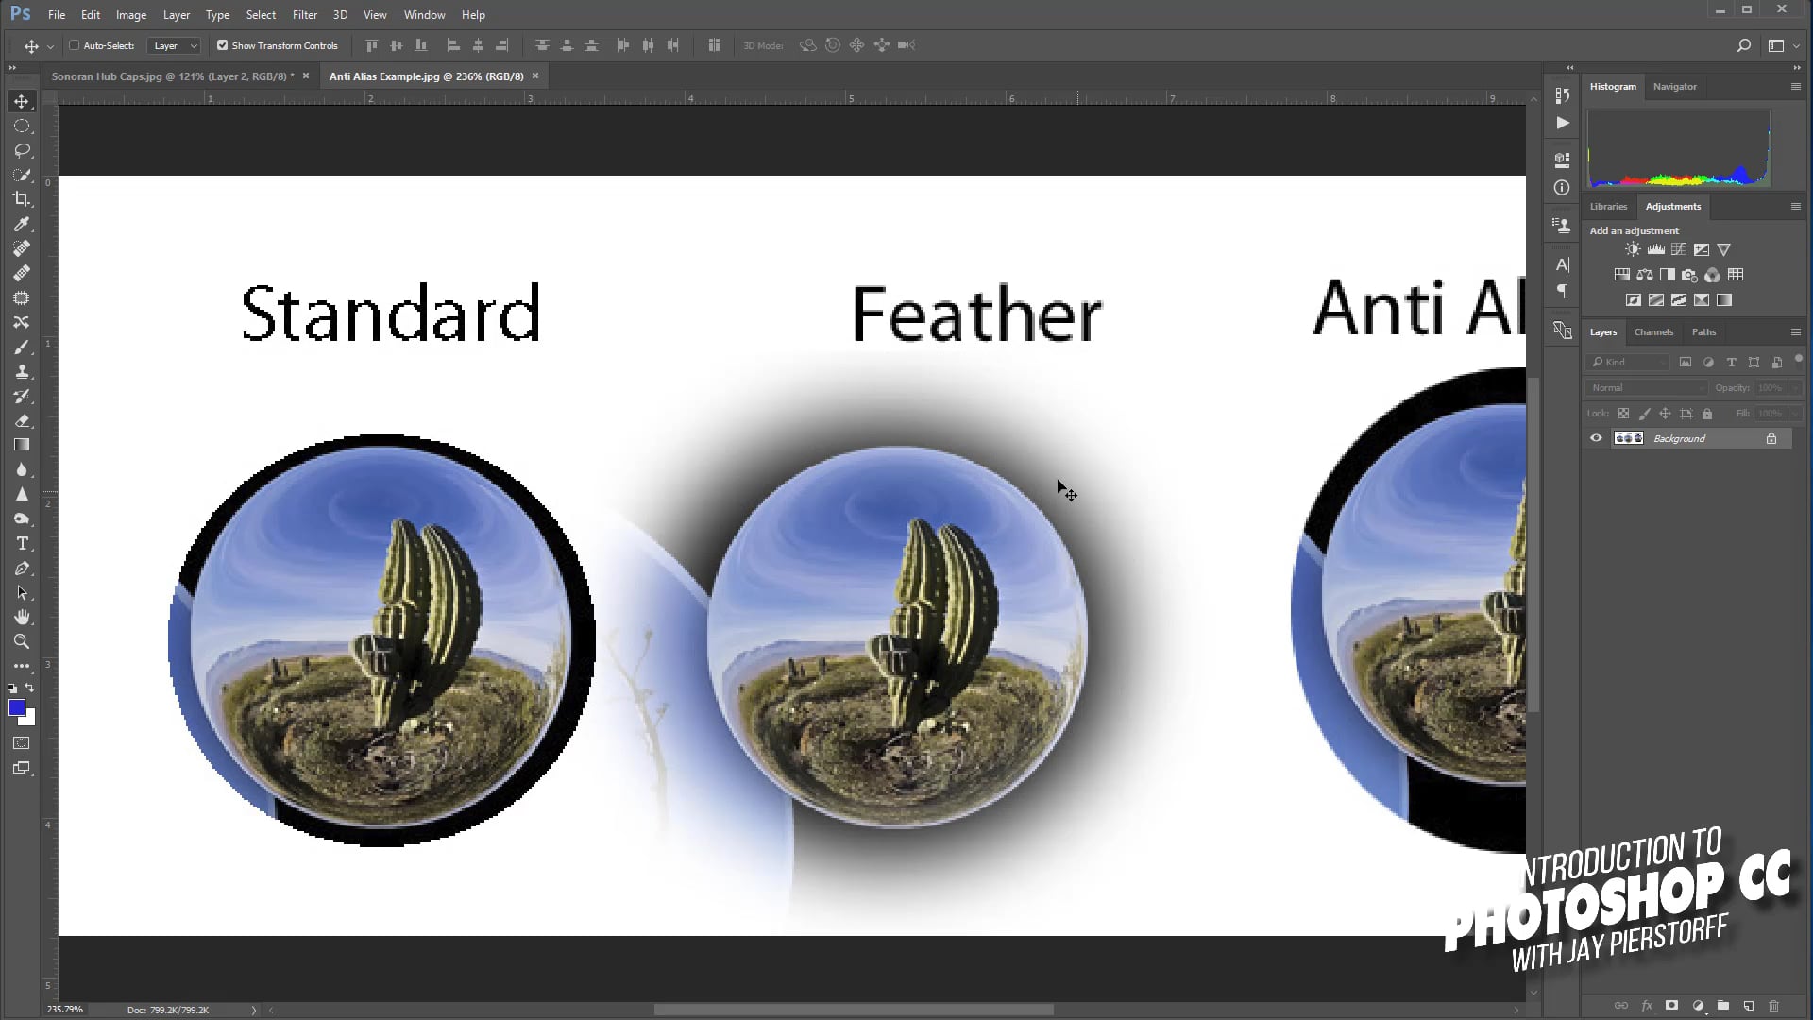
Task: Switch to Sonoran Hub Caps.jpg tab
Action: coord(172,76)
